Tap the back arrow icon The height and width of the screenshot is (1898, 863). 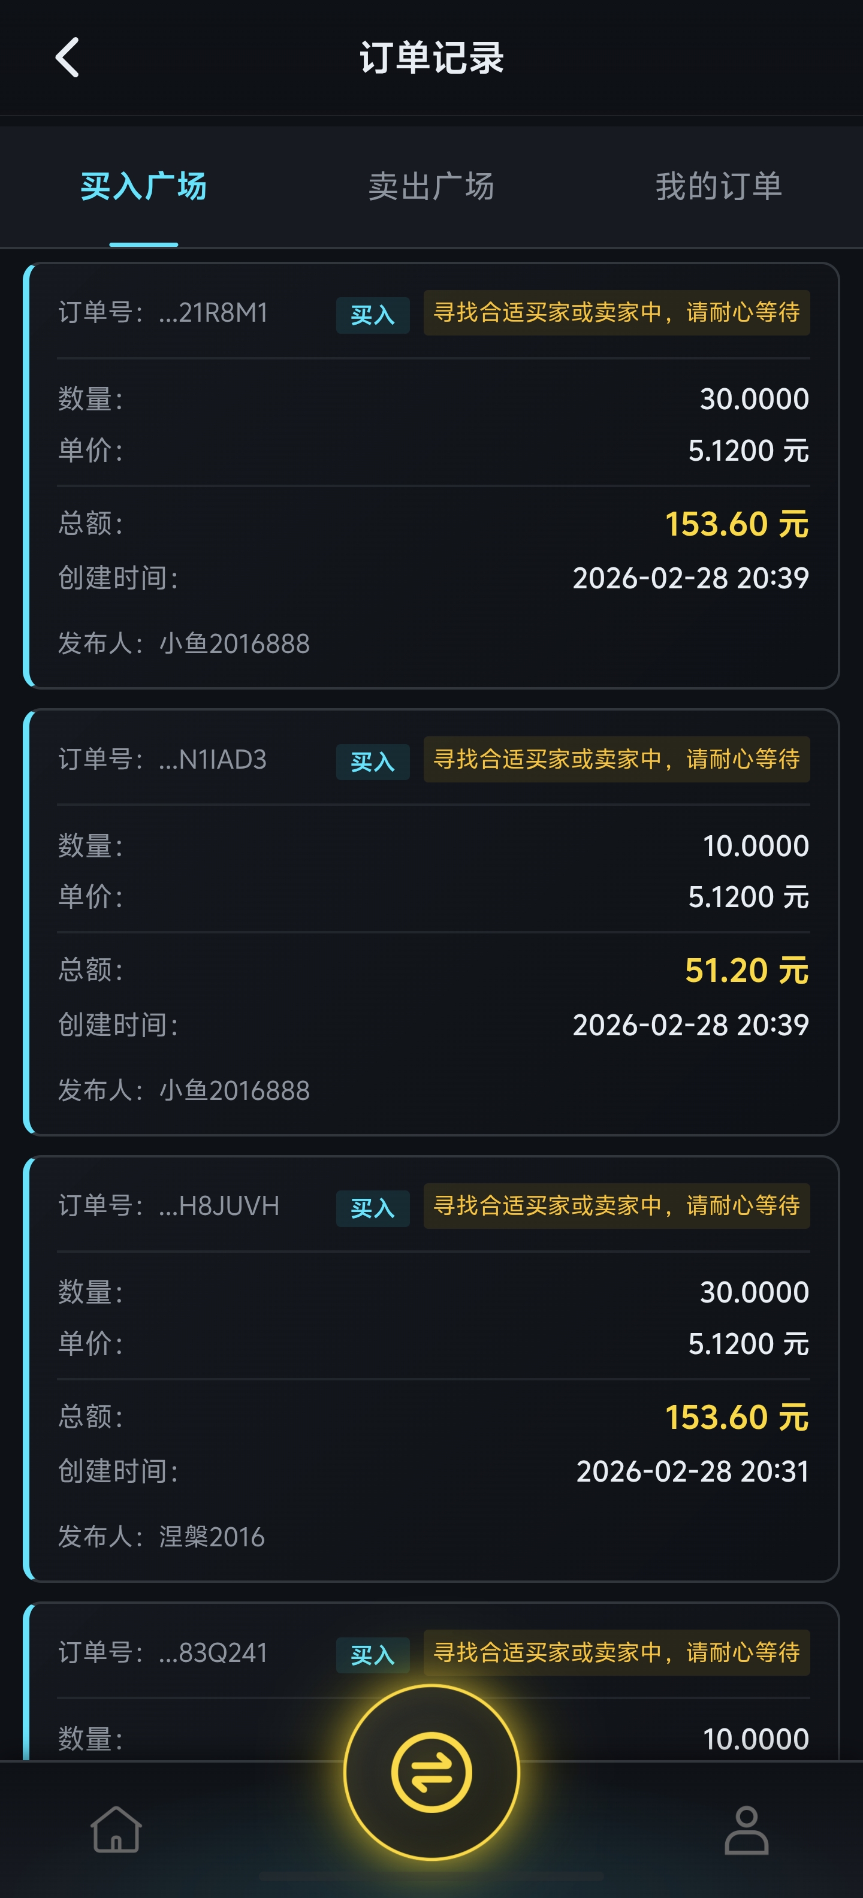tap(67, 58)
